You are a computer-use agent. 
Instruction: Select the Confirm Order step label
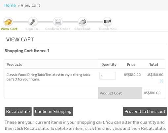(x=58, y=29)
